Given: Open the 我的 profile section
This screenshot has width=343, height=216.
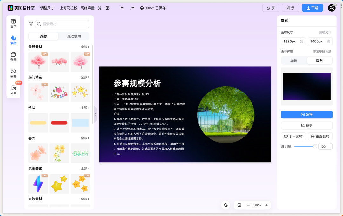Looking at the screenshot, I should (13, 73).
